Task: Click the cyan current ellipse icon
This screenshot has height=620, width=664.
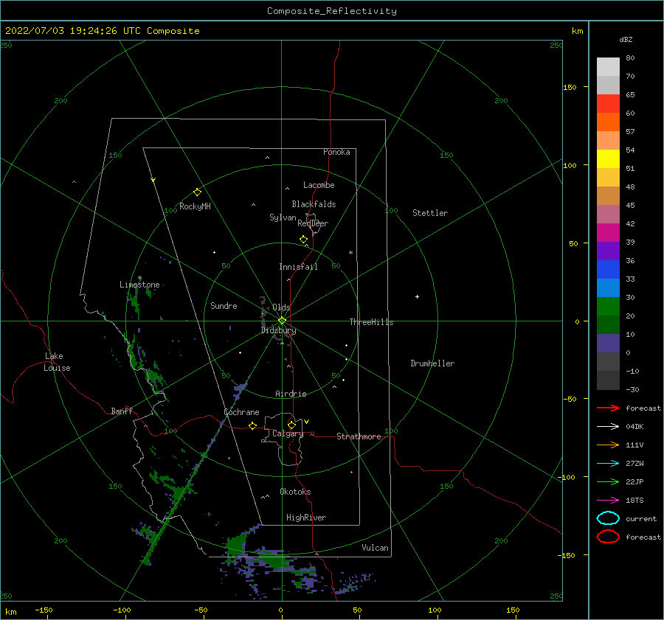Action: pyautogui.click(x=608, y=518)
